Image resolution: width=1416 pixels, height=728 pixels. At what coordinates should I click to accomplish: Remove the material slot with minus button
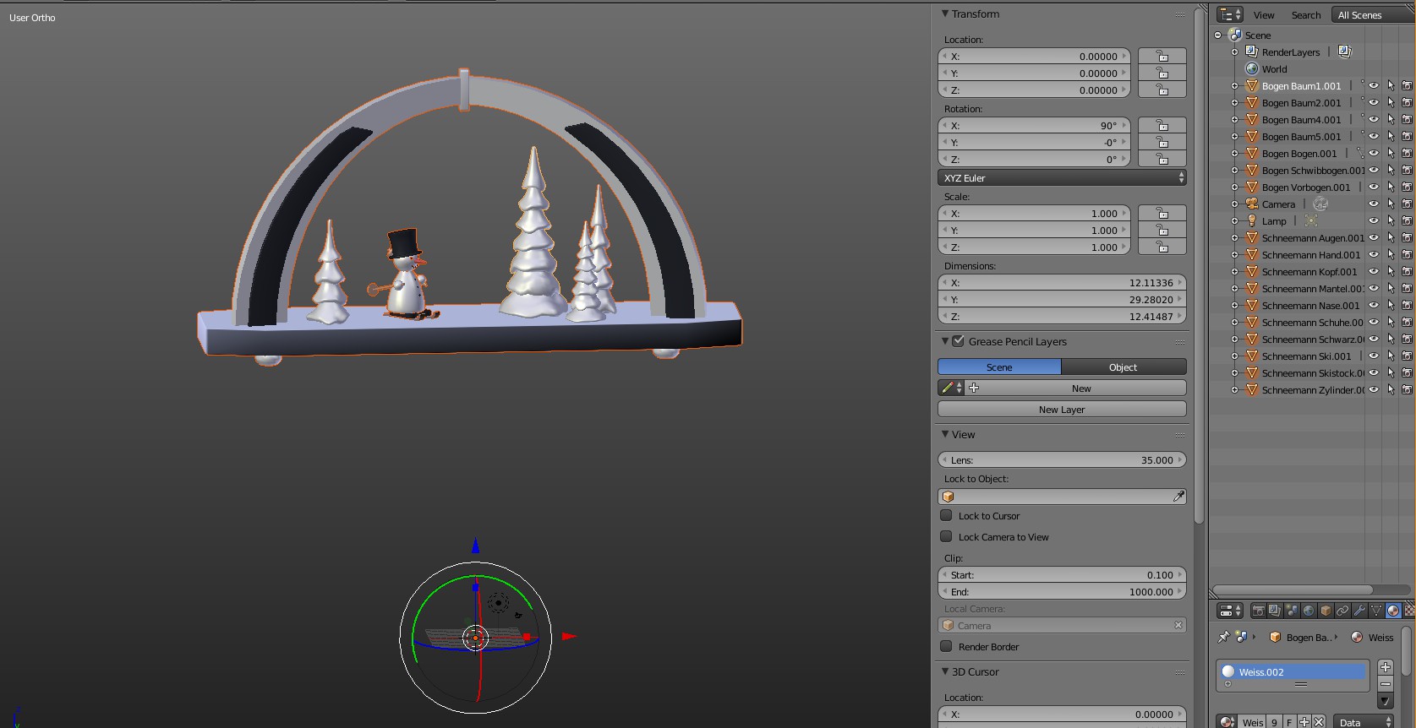pyautogui.click(x=1386, y=683)
